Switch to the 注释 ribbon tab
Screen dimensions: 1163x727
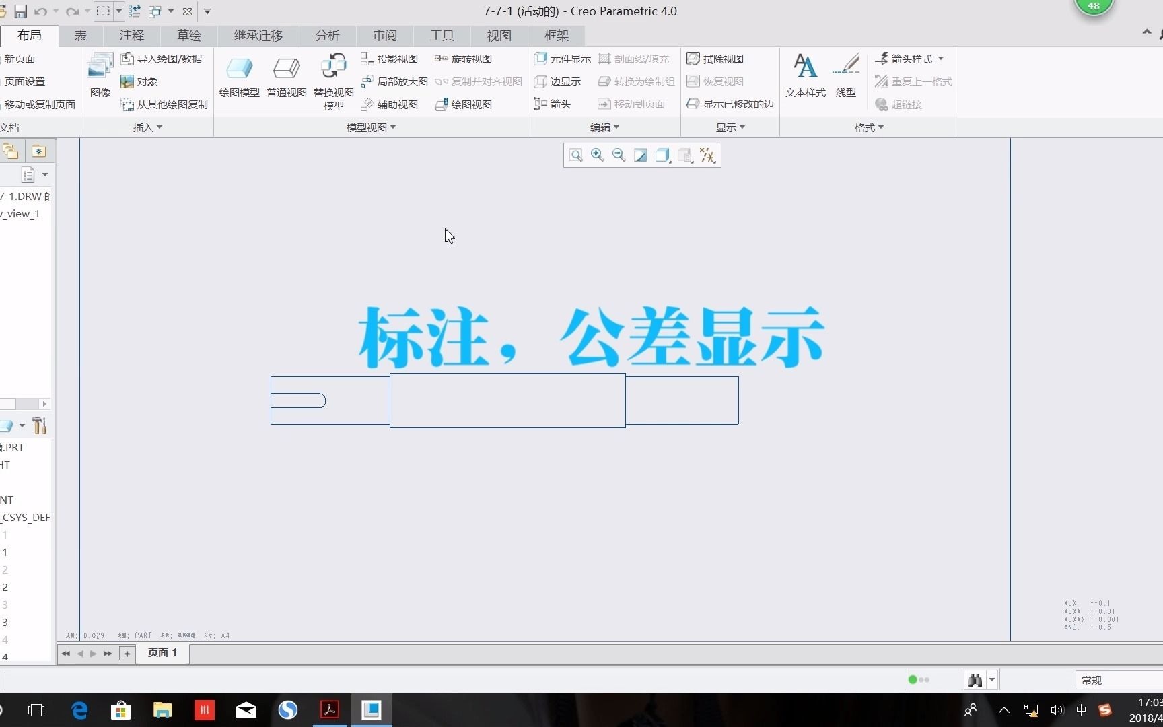coord(131,36)
